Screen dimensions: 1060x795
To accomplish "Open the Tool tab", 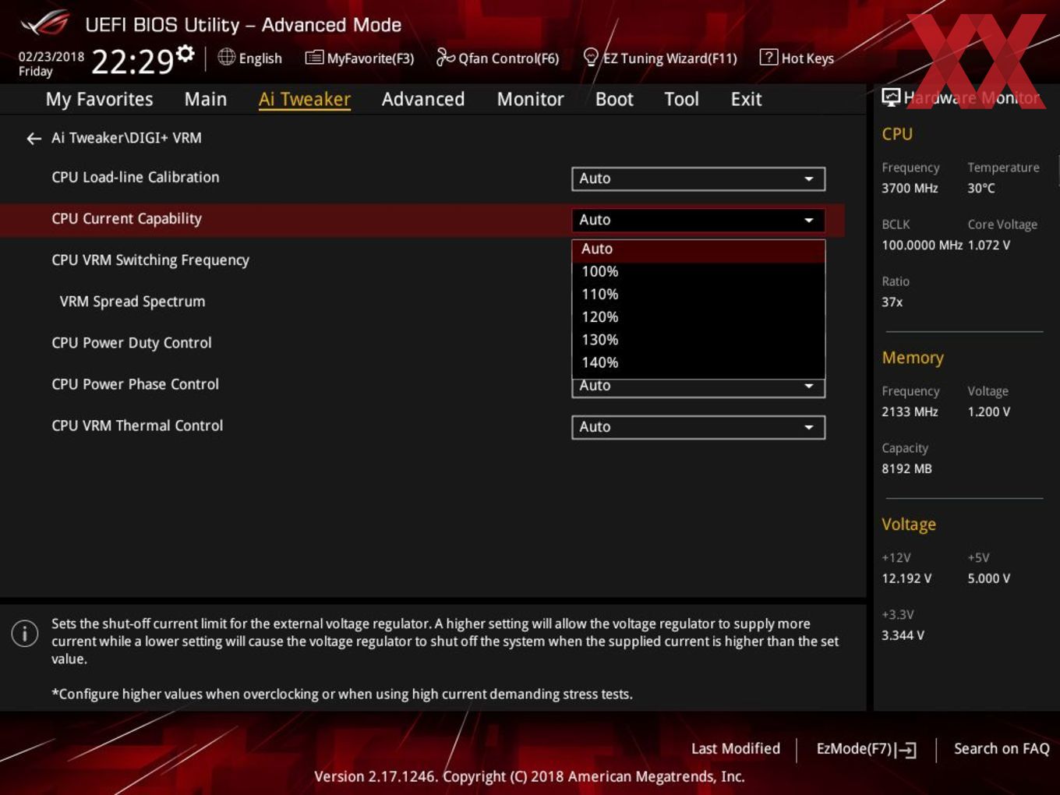I will click(681, 99).
